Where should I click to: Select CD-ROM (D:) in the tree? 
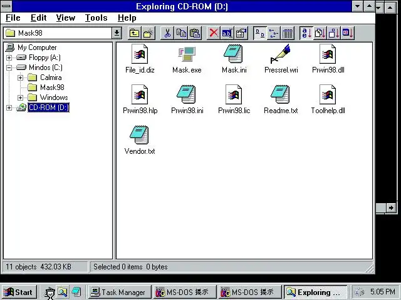[48, 107]
